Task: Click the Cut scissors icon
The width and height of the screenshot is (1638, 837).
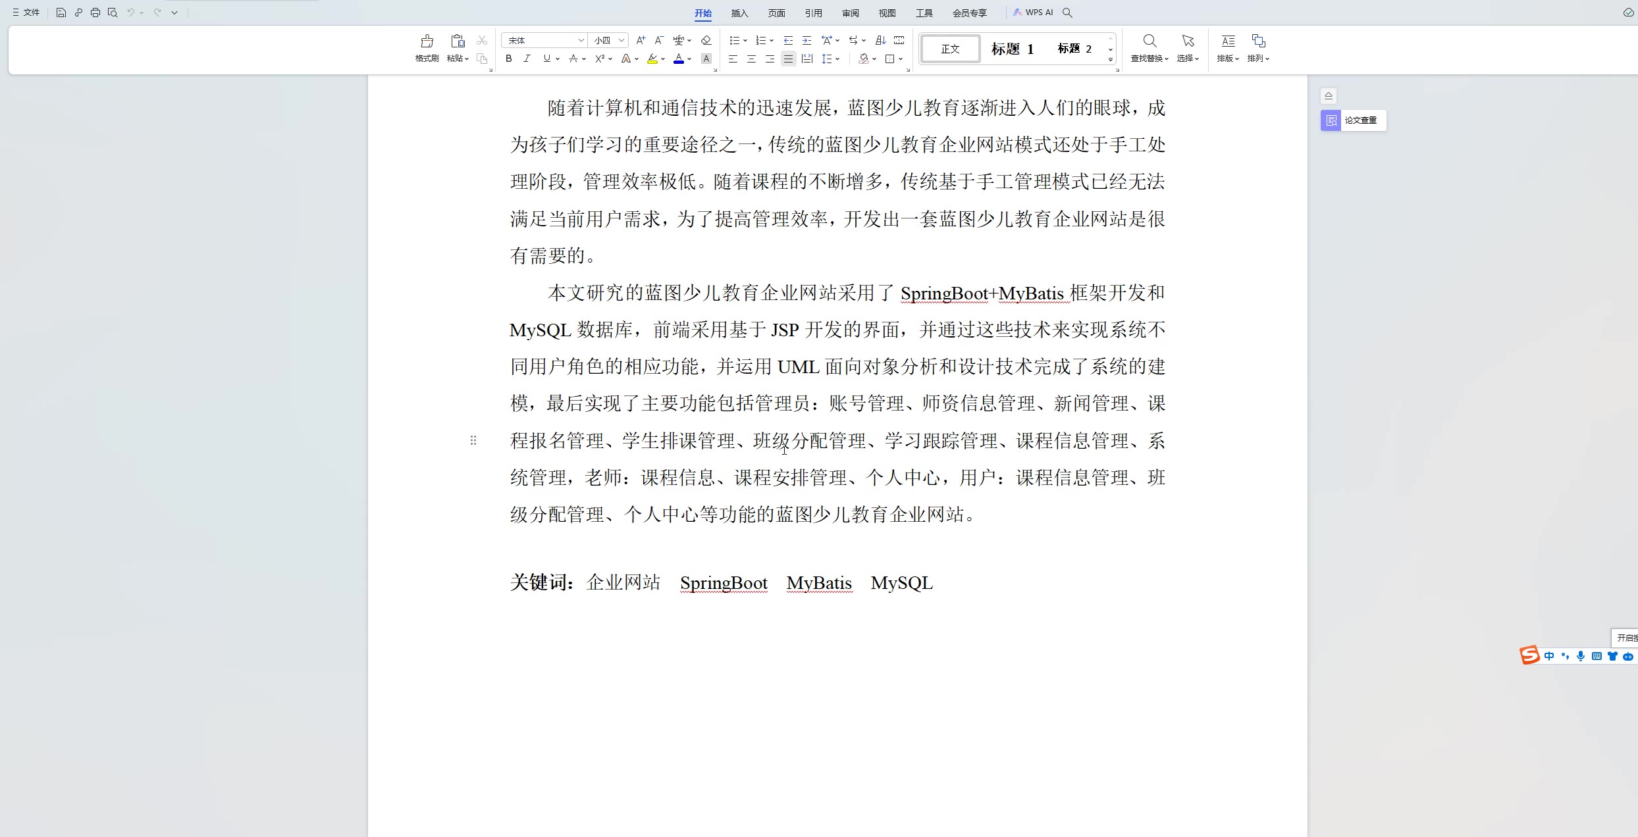Action: click(x=482, y=40)
